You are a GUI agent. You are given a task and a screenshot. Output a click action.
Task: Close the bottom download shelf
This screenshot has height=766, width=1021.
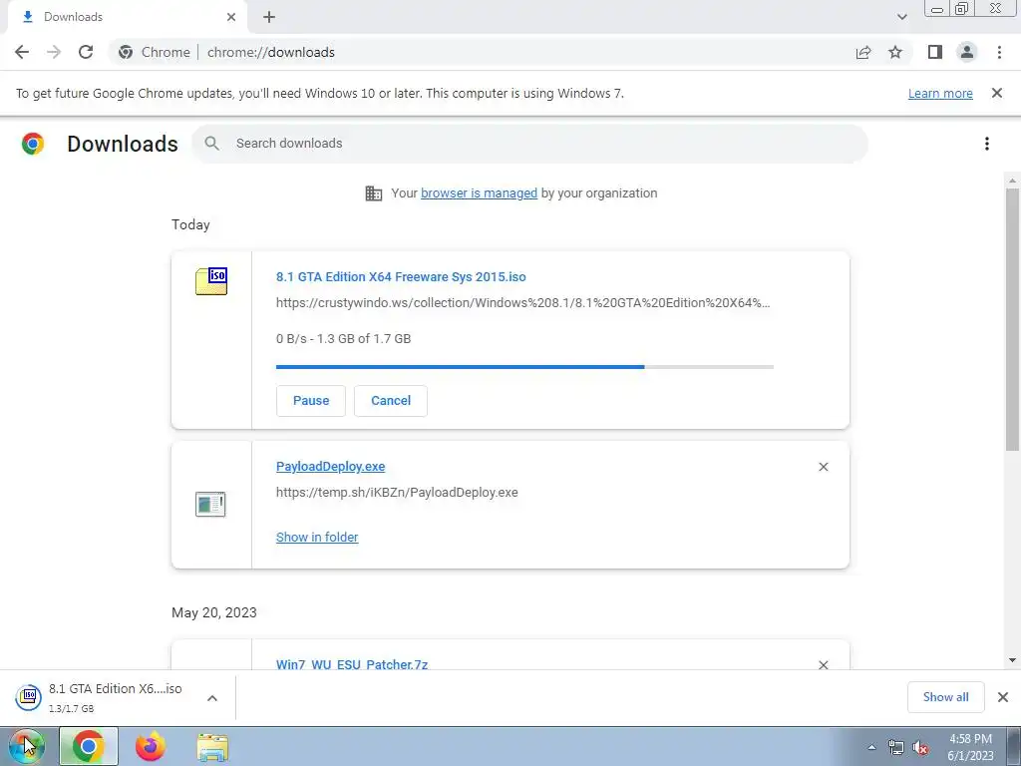(1003, 697)
